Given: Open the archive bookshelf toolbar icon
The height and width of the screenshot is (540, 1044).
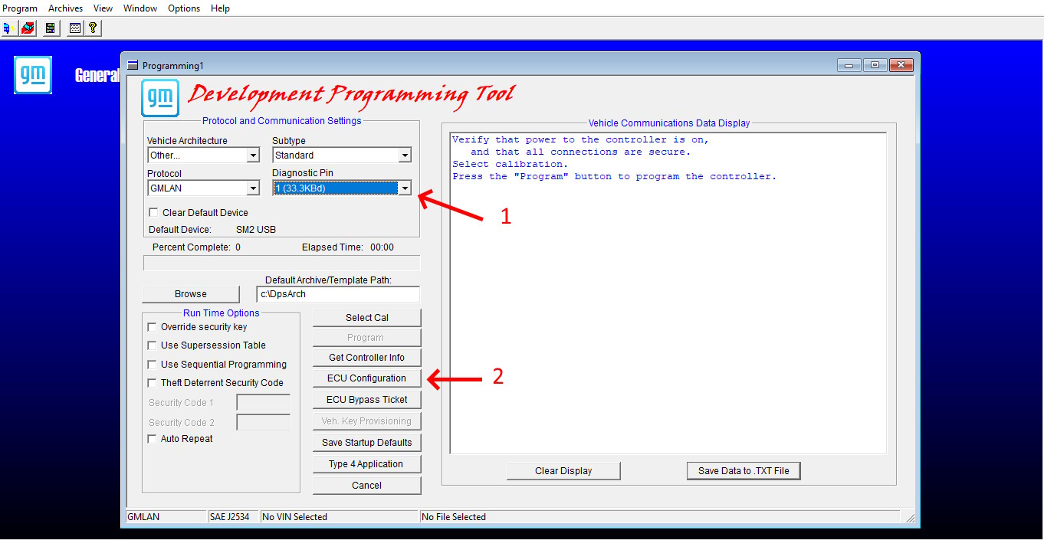Looking at the screenshot, I should point(51,28).
